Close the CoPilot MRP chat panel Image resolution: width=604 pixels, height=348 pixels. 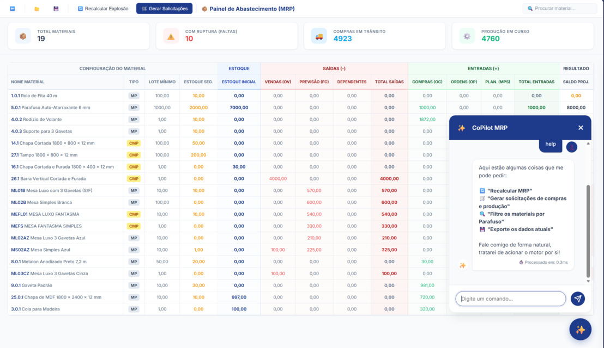[581, 128]
